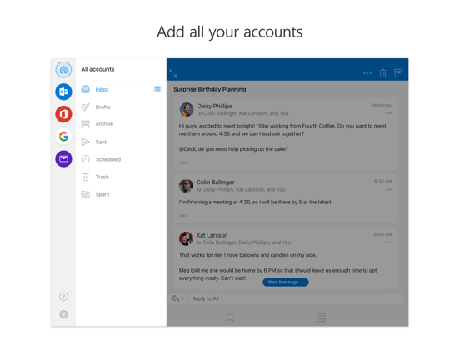
Task: Switch to the Google account
Action: pyautogui.click(x=63, y=137)
